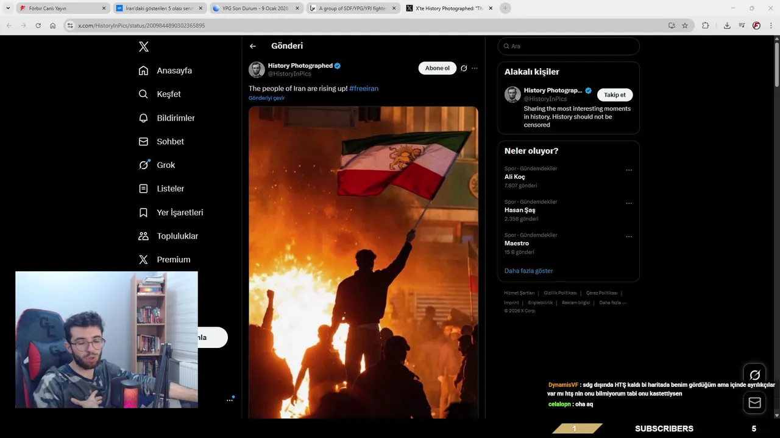Bookmark this page with star icon
The image size is (780, 438).
pyautogui.click(x=685, y=26)
